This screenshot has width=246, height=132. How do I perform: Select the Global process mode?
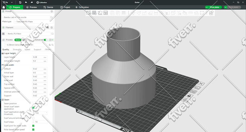[x=18, y=40]
